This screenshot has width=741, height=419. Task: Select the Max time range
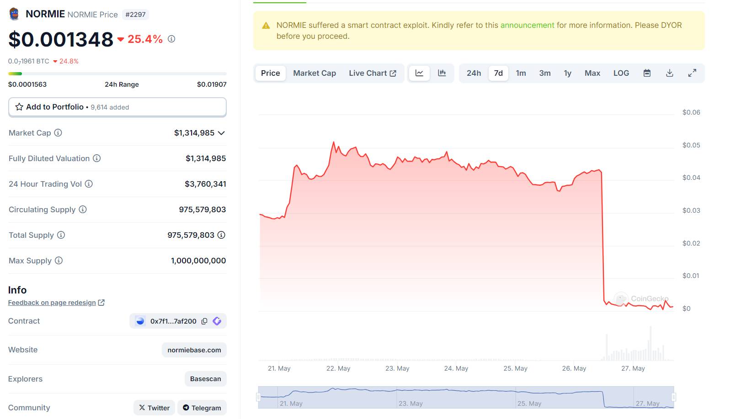(592, 73)
